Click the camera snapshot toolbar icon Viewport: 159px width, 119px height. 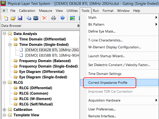[36, 18]
